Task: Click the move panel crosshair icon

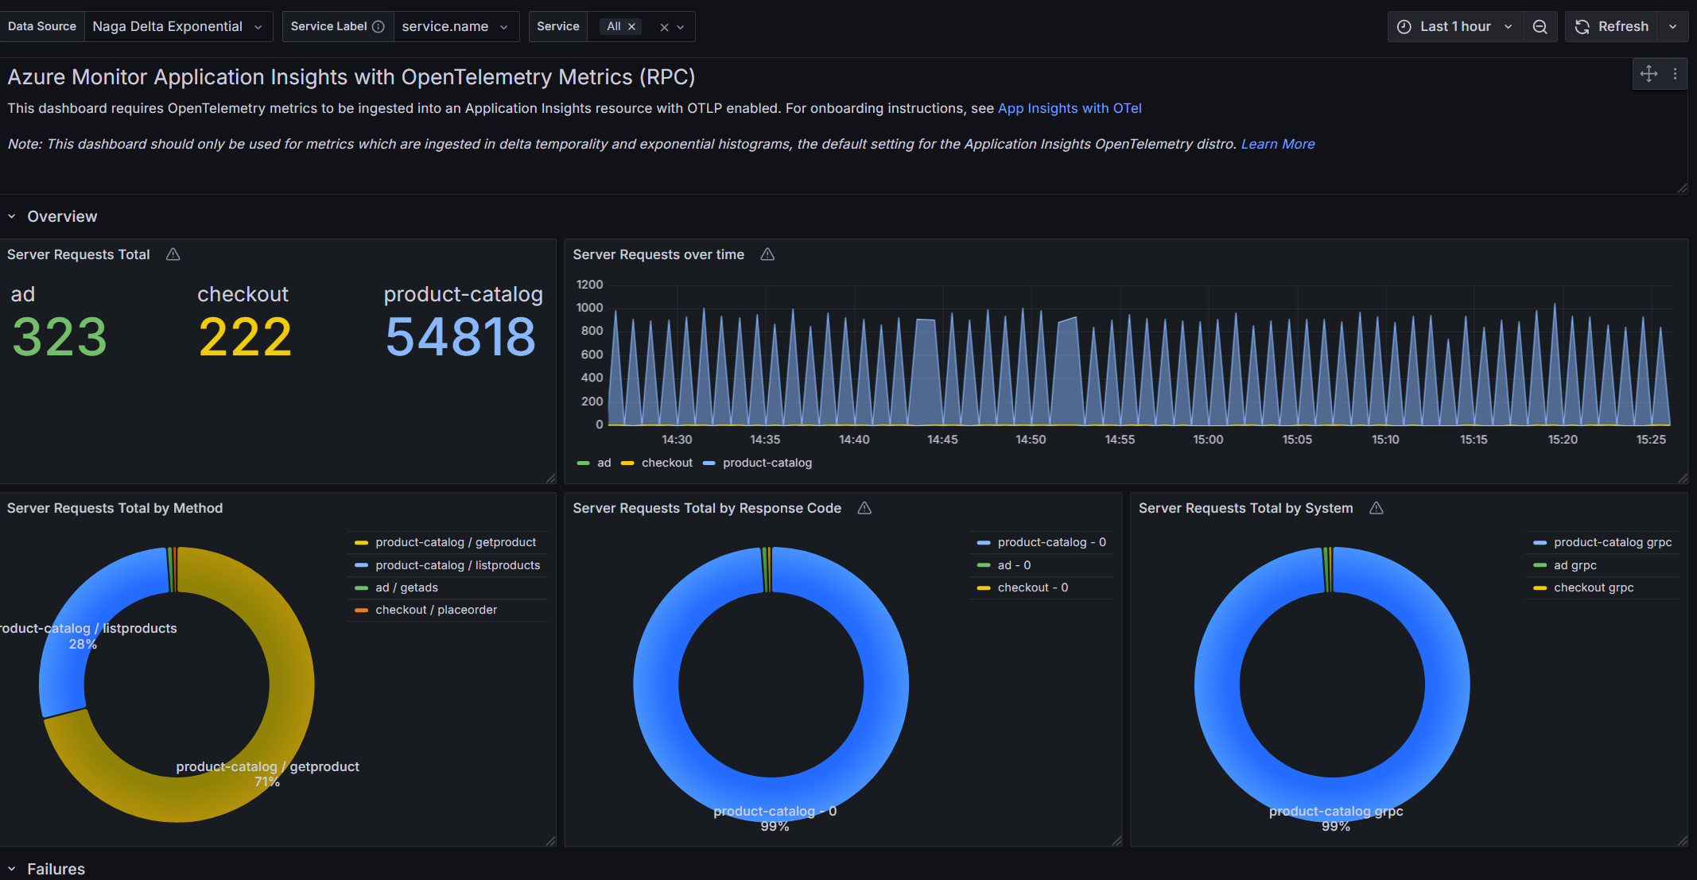Action: [1648, 74]
